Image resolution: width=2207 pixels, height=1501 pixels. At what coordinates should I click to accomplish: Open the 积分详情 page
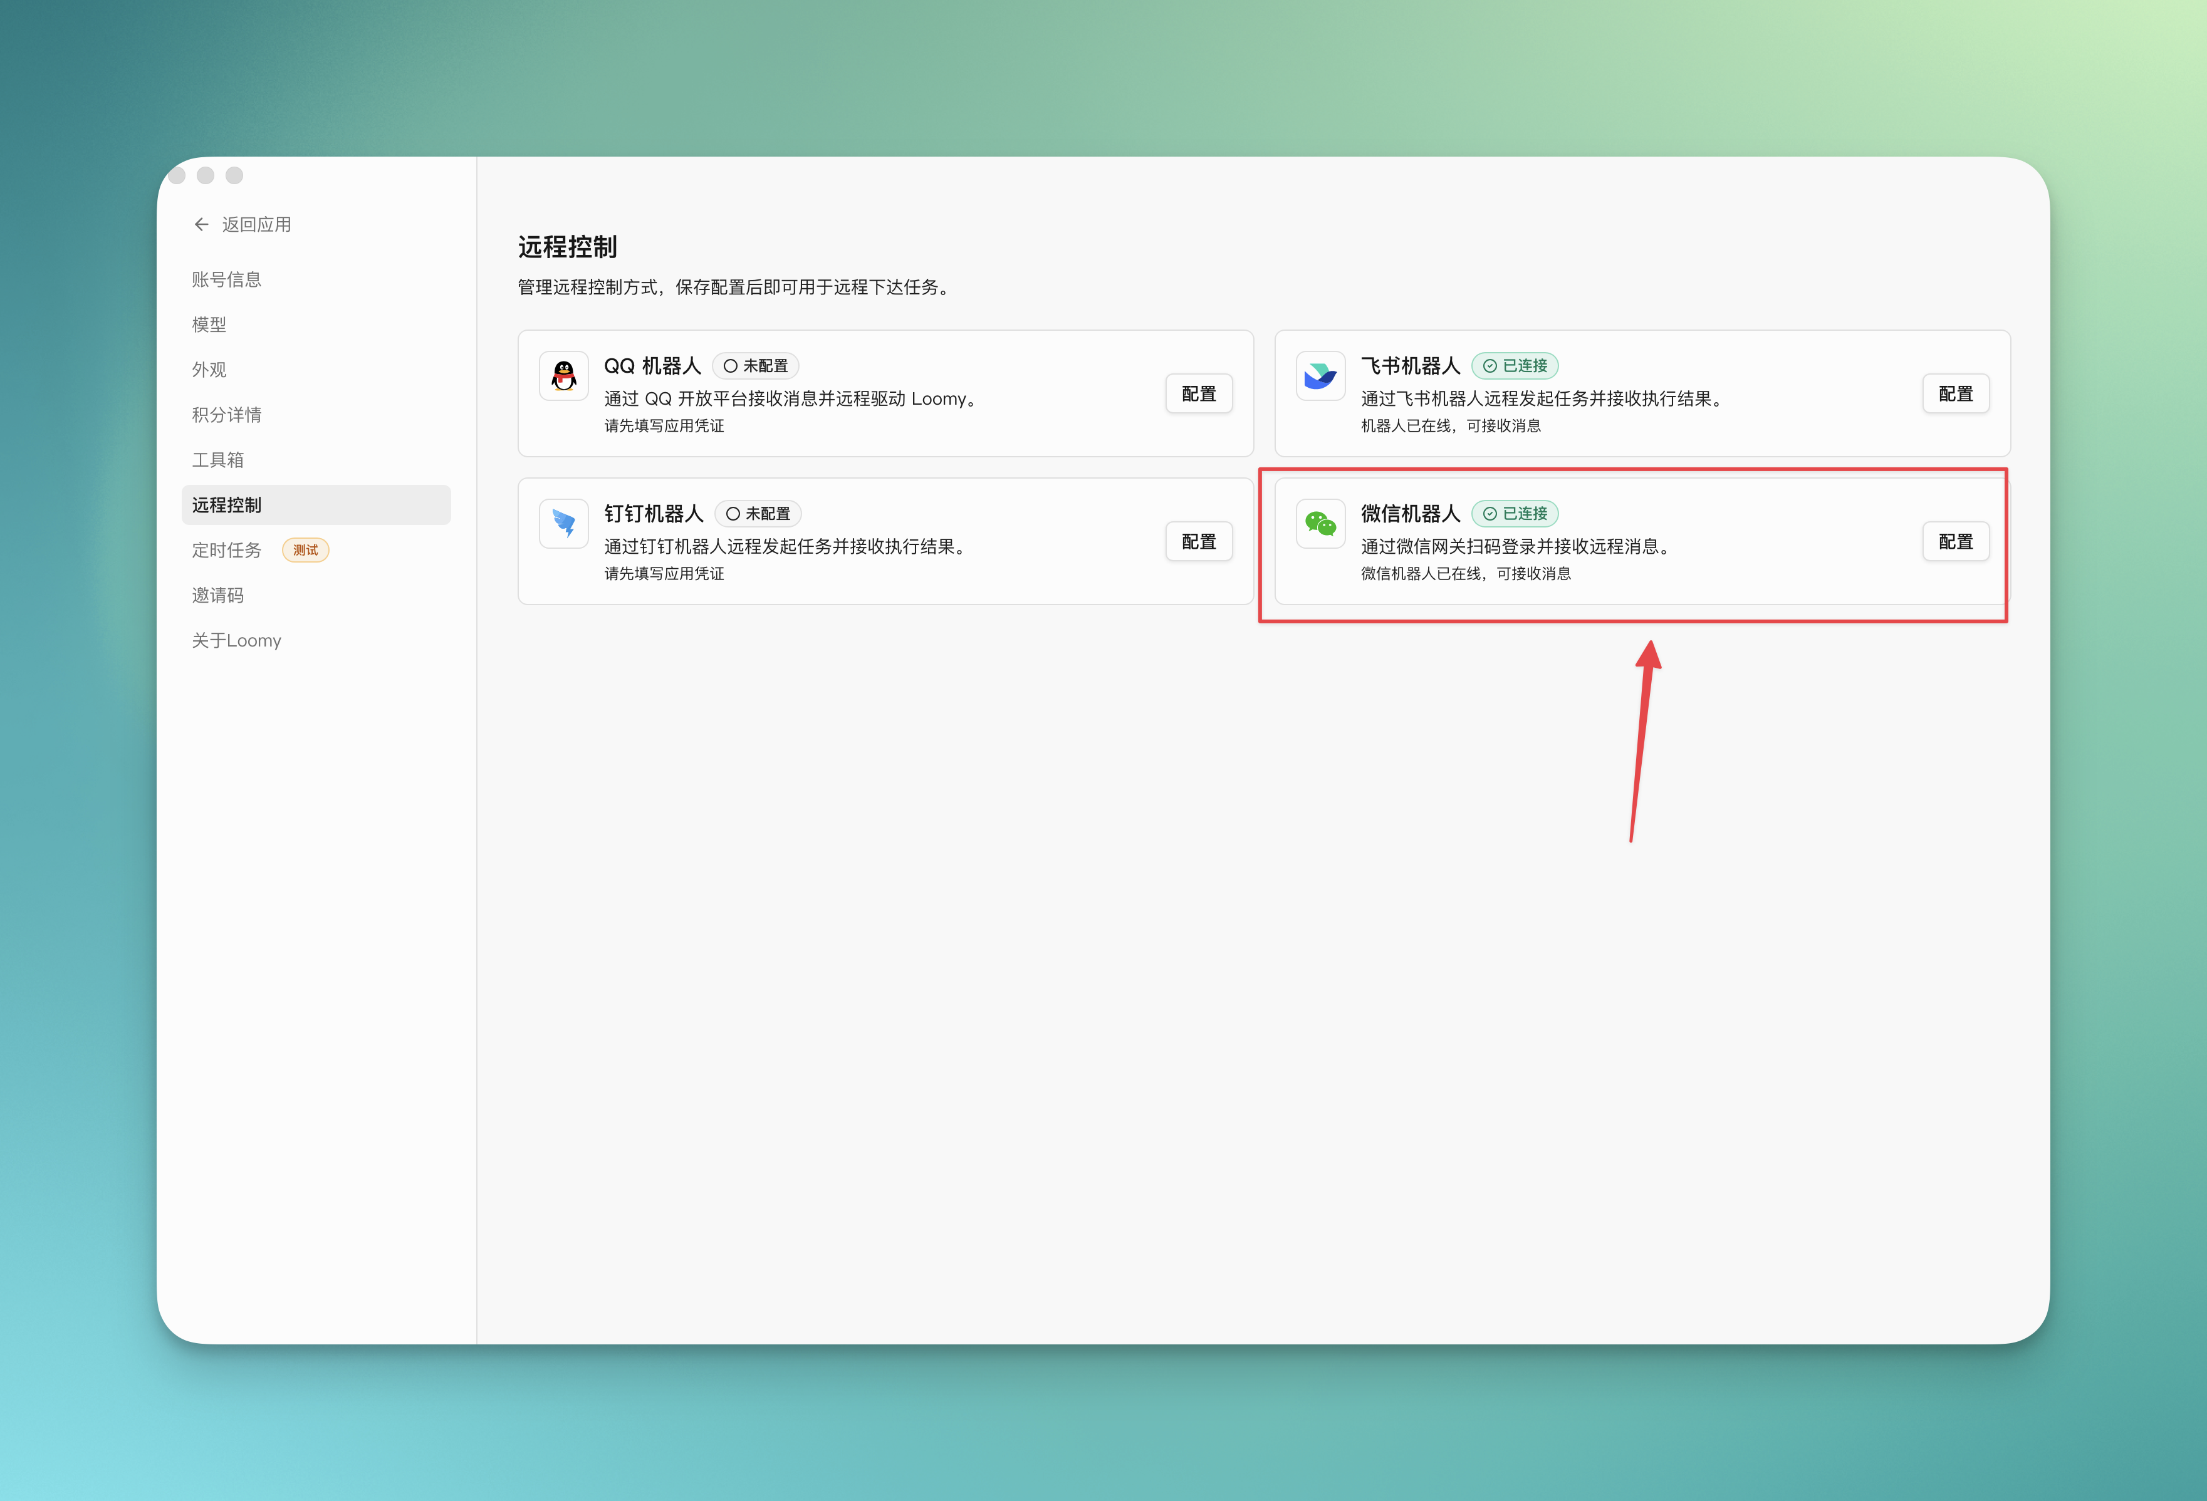coord(227,414)
